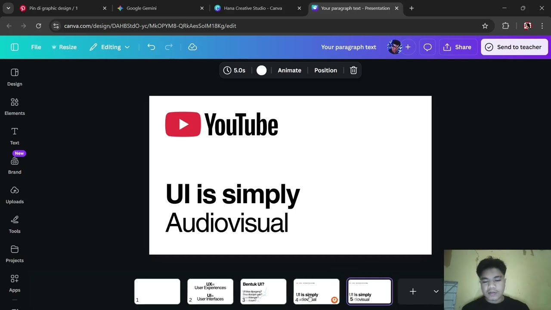The image size is (551, 310).
Task: Open the File menu
Action: [36, 47]
